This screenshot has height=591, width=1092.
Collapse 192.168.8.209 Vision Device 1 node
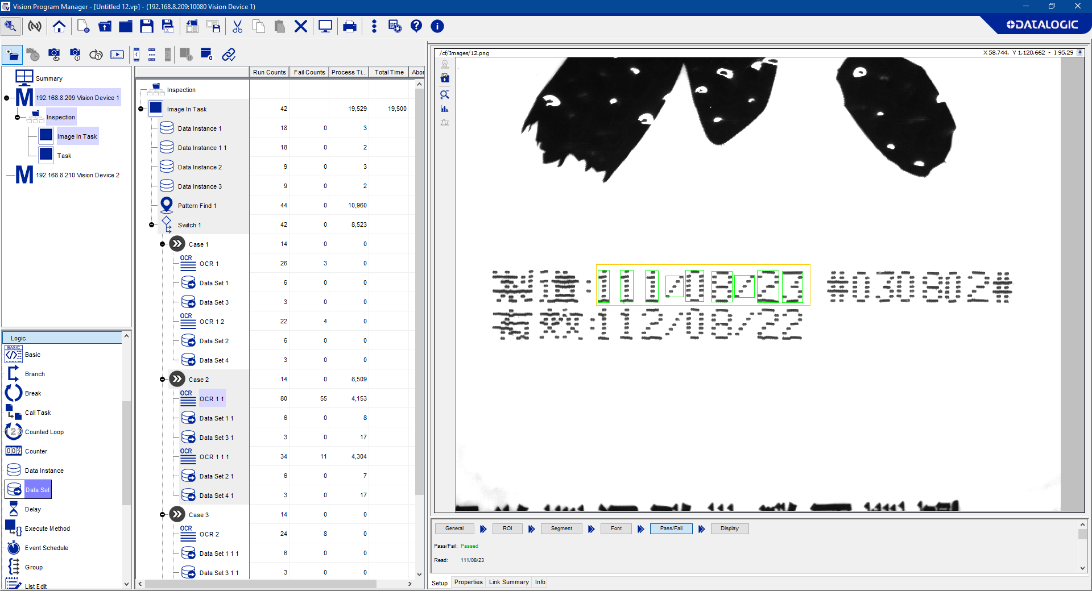pos(7,98)
